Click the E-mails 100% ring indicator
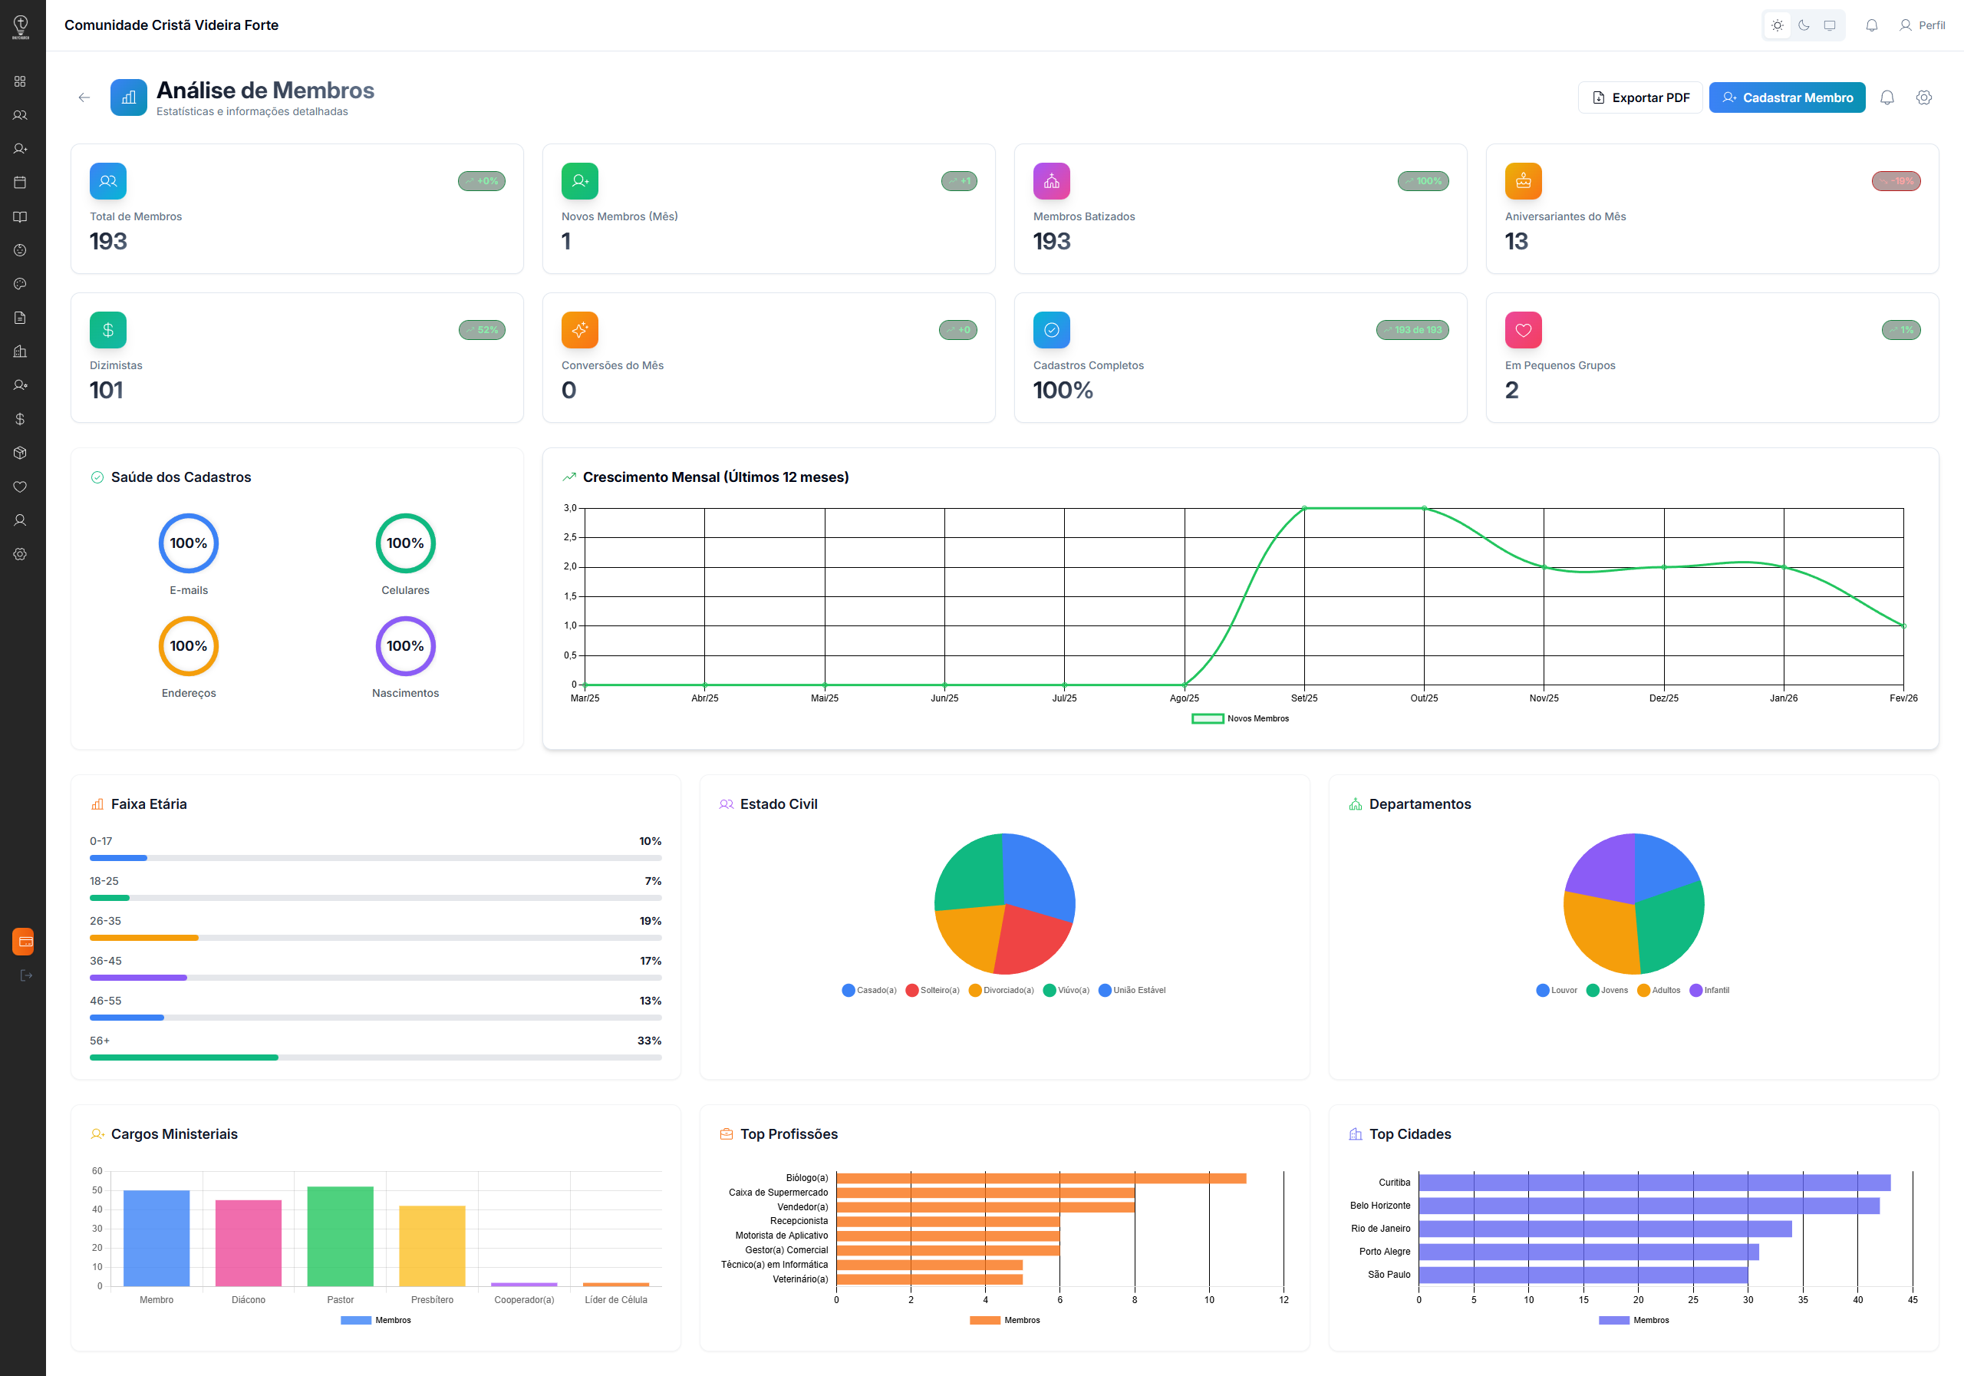 [188, 543]
